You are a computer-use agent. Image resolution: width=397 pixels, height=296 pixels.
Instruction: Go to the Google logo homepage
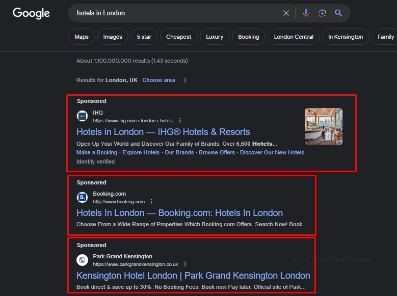tap(31, 13)
